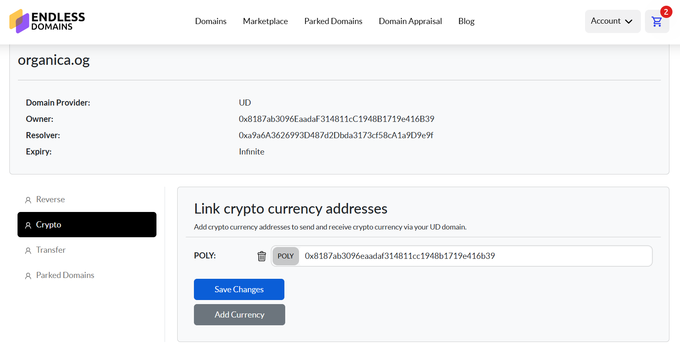This screenshot has width=680, height=353.
Task: Click the POLY currency label tag
Action: [x=286, y=256]
